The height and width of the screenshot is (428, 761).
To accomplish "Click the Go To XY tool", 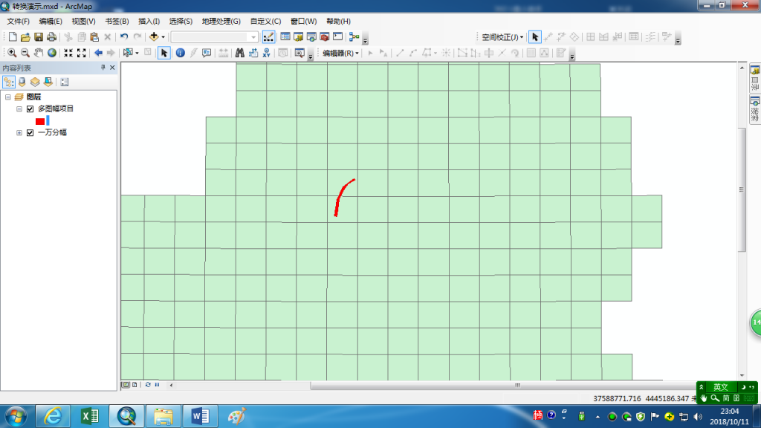I will coord(266,53).
